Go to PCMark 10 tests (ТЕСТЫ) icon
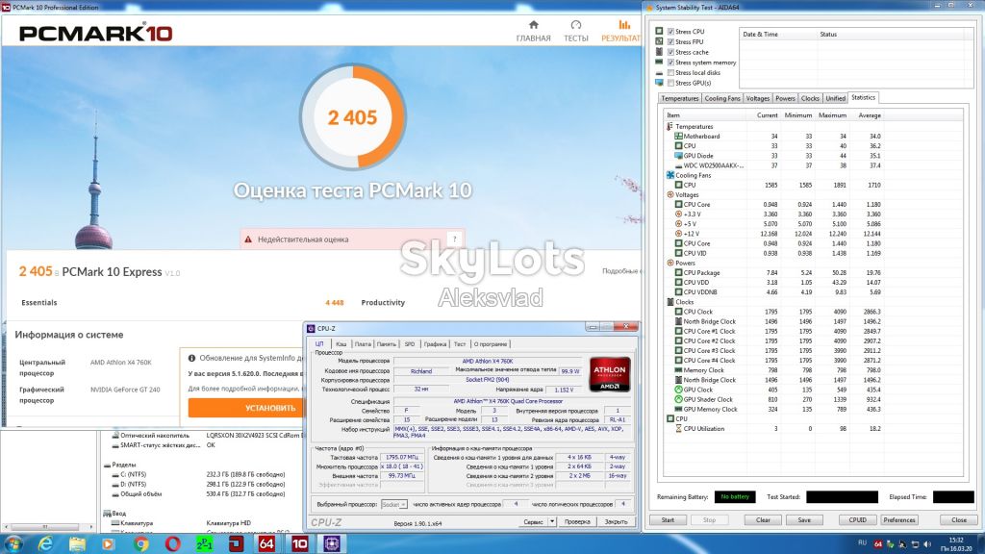The width and height of the screenshot is (985, 554). pos(575,25)
